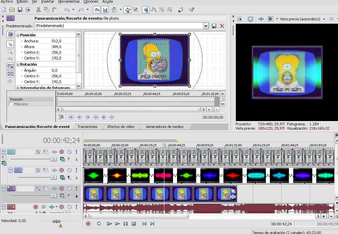Open the Herramientas menu
Viewport: 338px width, 234px height.
click(69, 2)
